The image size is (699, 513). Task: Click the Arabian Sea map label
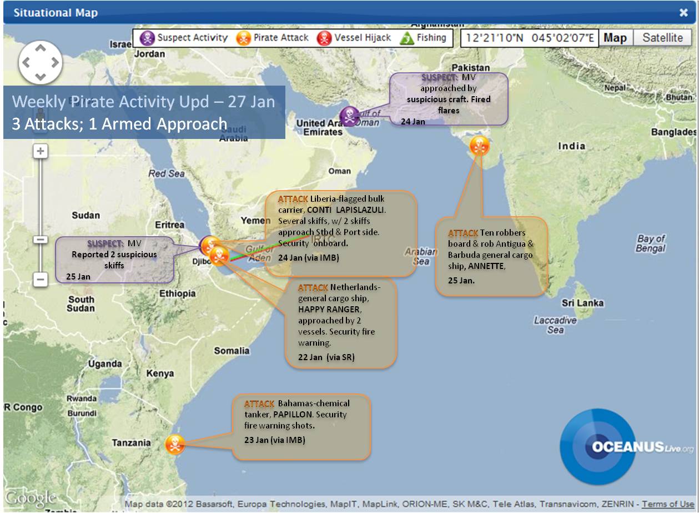click(x=421, y=256)
